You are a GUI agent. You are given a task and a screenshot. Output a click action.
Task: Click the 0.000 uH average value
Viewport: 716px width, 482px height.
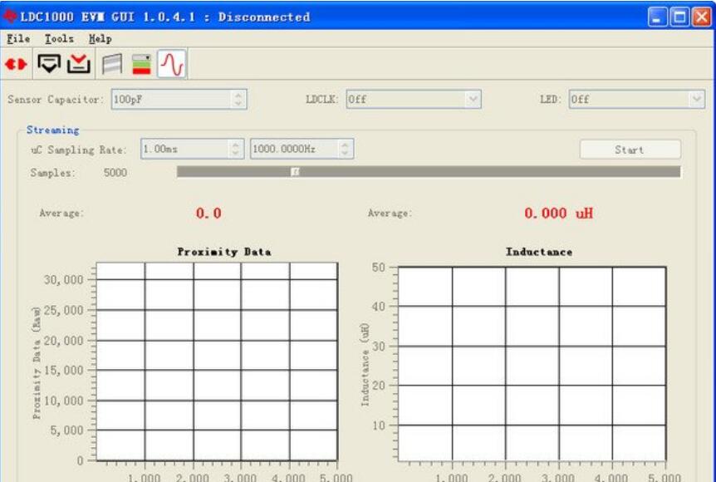558,214
